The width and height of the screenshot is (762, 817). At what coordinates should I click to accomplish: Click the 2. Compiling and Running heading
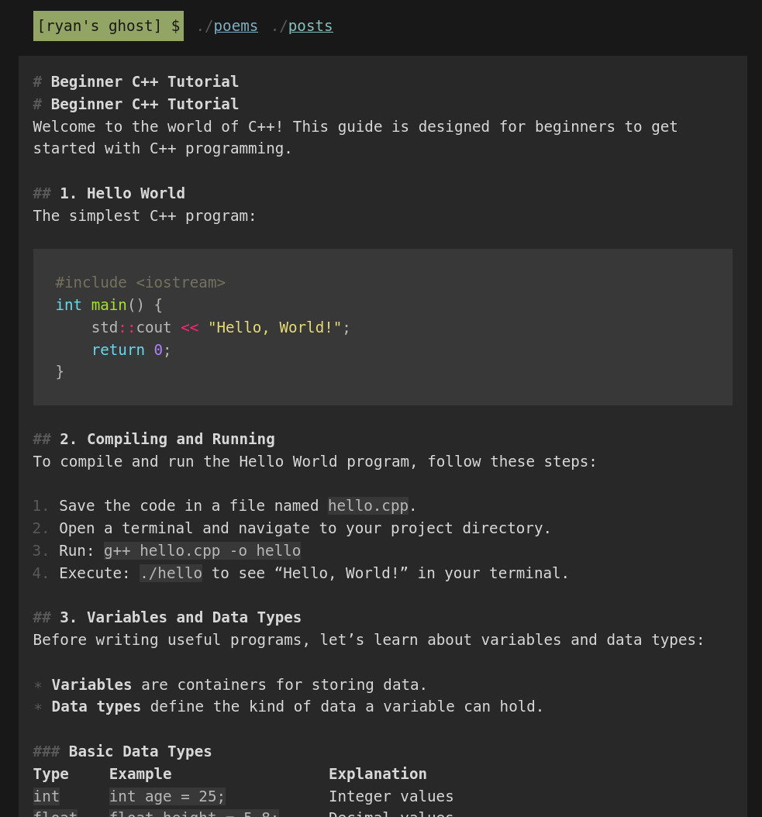(167, 439)
